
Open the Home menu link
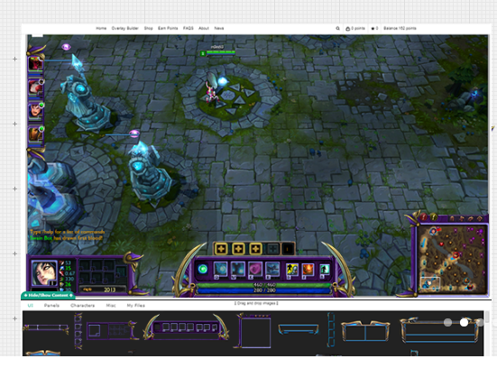(101, 28)
